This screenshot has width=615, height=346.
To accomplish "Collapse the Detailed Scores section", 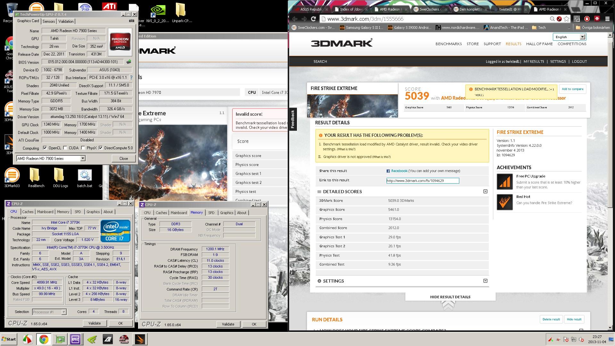I will click(485, 191).
